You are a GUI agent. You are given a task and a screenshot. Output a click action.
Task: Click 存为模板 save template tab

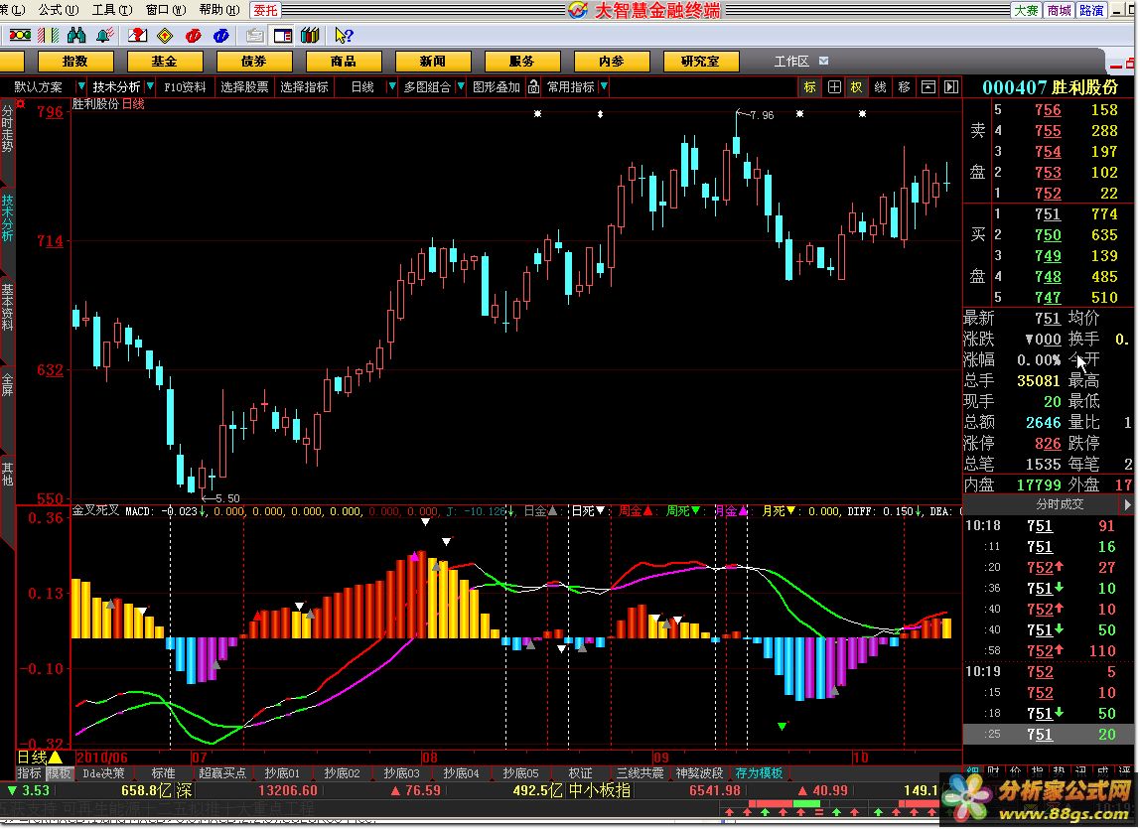click(x=759, y=773)
